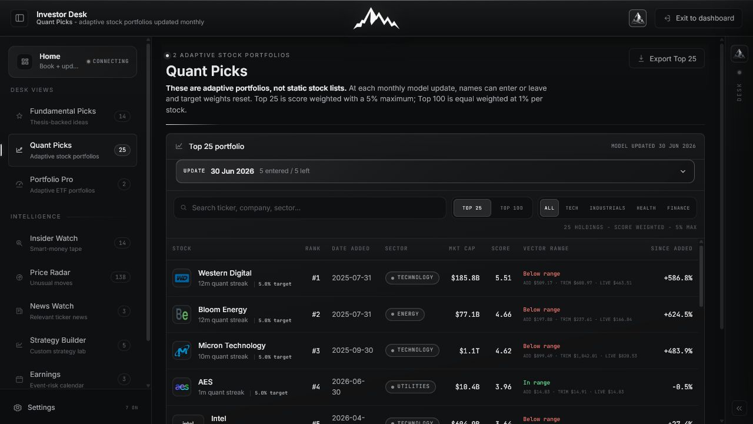Click the Western Digital logo
Screen dimensions: 753x424
(x=182, y=278)
